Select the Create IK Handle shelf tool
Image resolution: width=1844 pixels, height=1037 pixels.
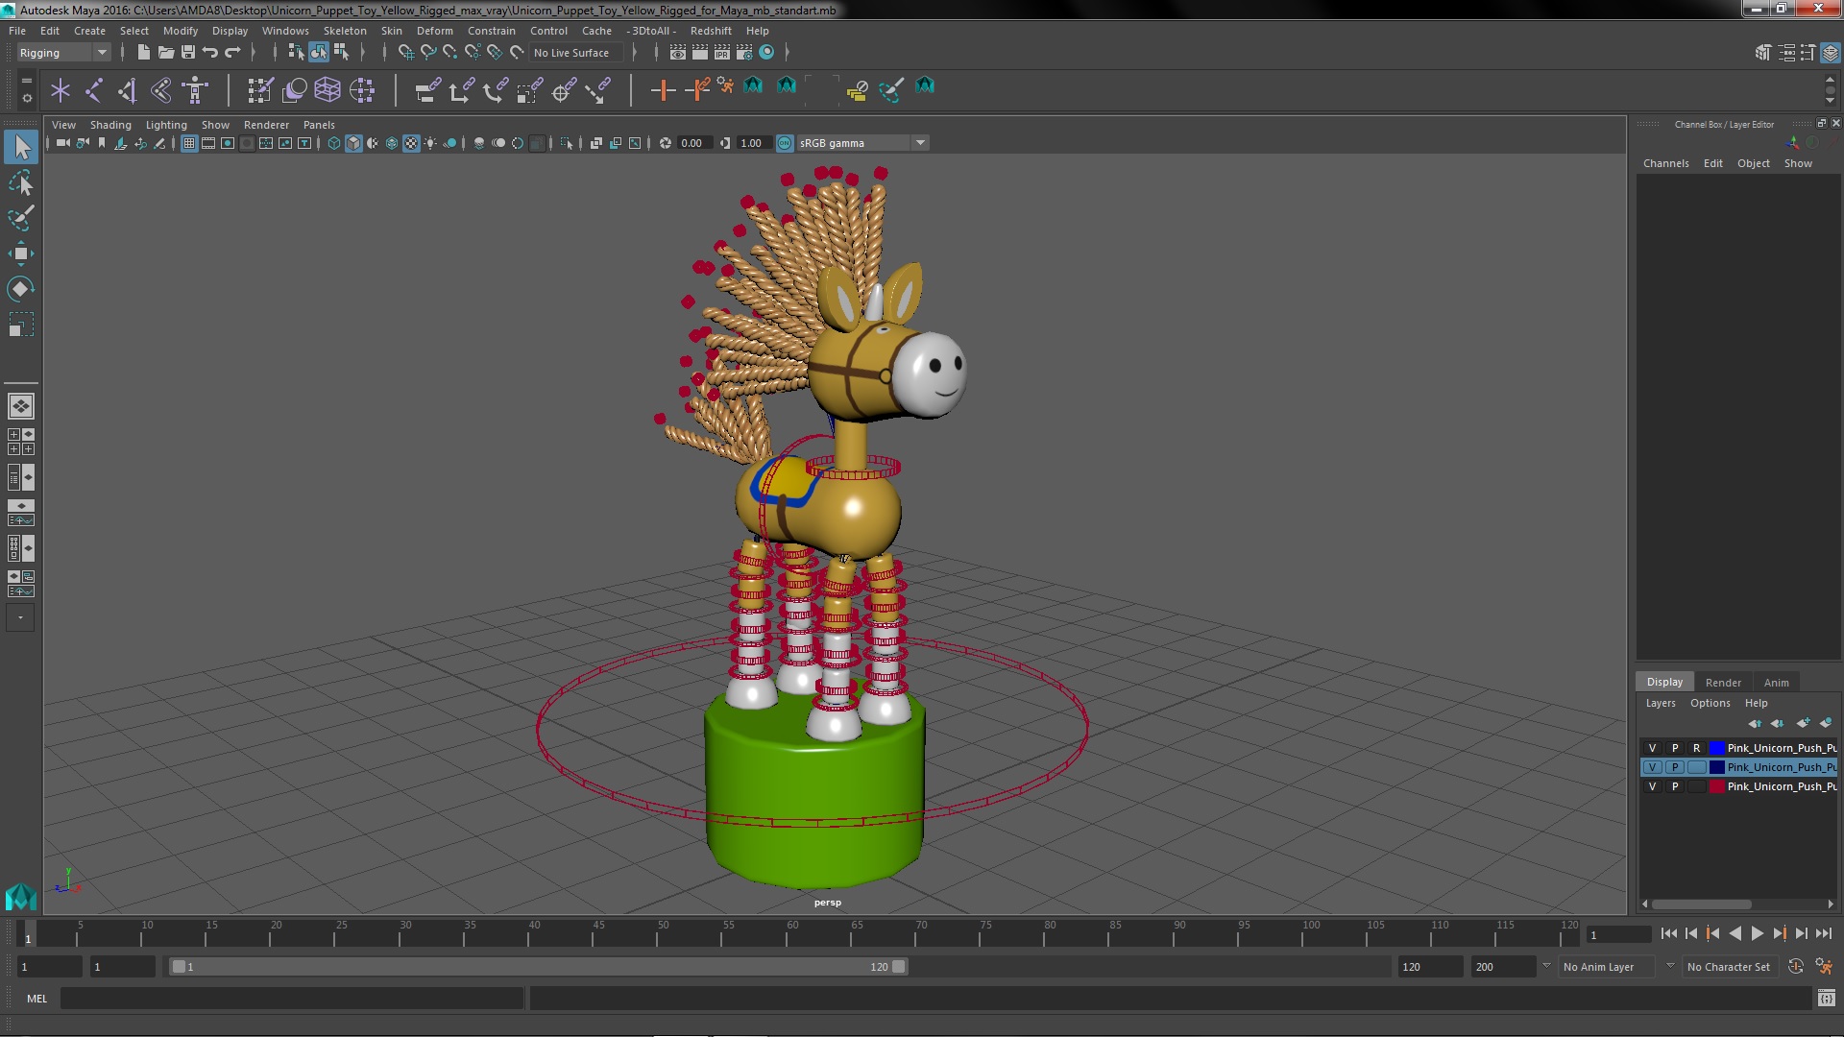[128, 90]
